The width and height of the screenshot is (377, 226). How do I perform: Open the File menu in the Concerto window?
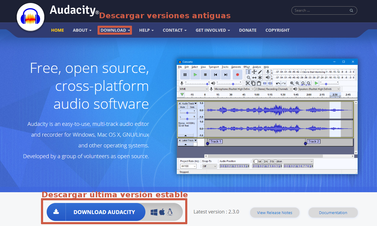pos(180,67)
